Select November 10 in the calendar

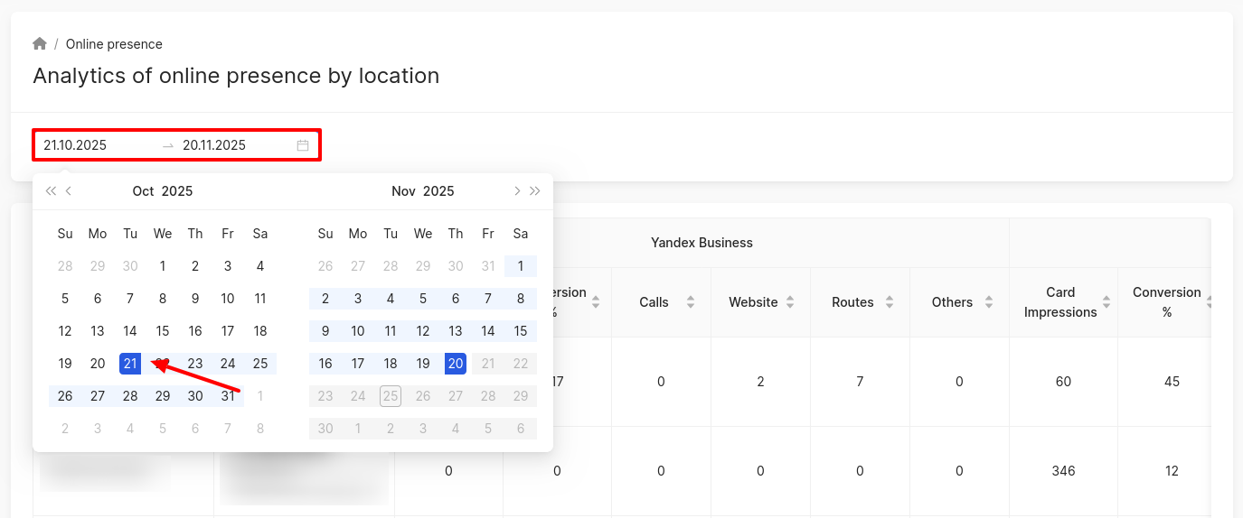(x=358, y=331)
